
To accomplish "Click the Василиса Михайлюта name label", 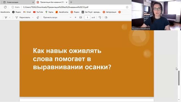I will pos(141,29).
